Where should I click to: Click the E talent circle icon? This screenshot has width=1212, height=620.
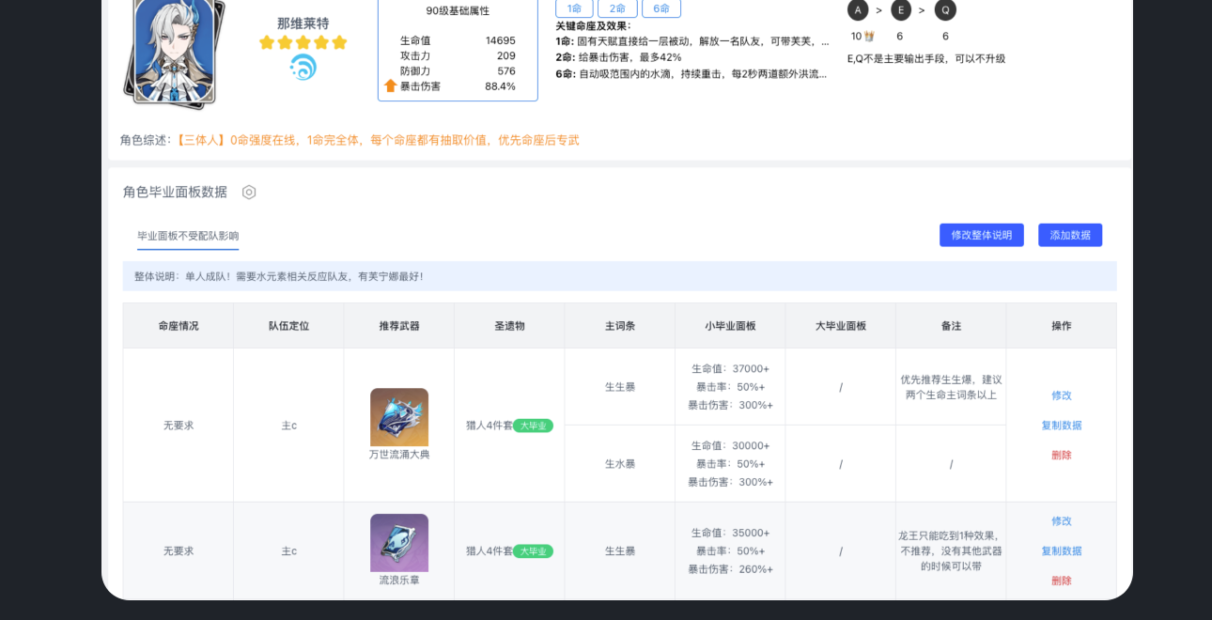pos(900,10)
